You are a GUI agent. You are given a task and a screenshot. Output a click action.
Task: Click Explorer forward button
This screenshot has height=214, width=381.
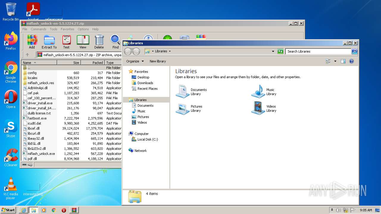136,51
